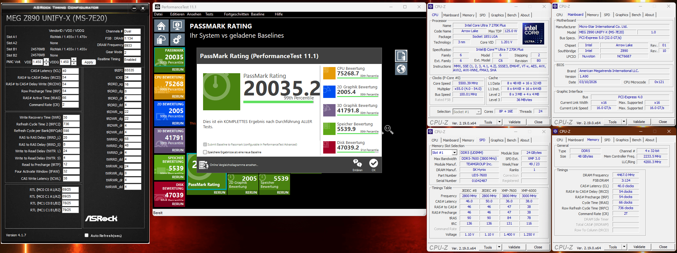Enable Auto Refresh checkbox in Timing Configurator

[87, 235]
